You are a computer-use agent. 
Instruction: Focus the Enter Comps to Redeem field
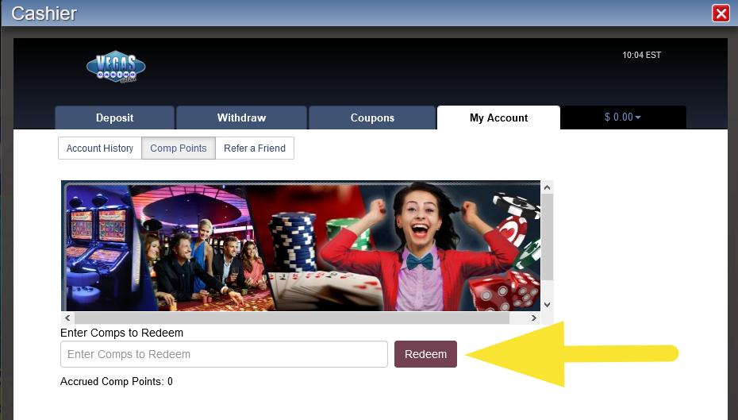[224, 354]
